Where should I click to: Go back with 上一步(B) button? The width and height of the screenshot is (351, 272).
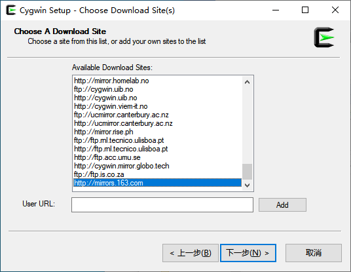click(x=191, y=253)
